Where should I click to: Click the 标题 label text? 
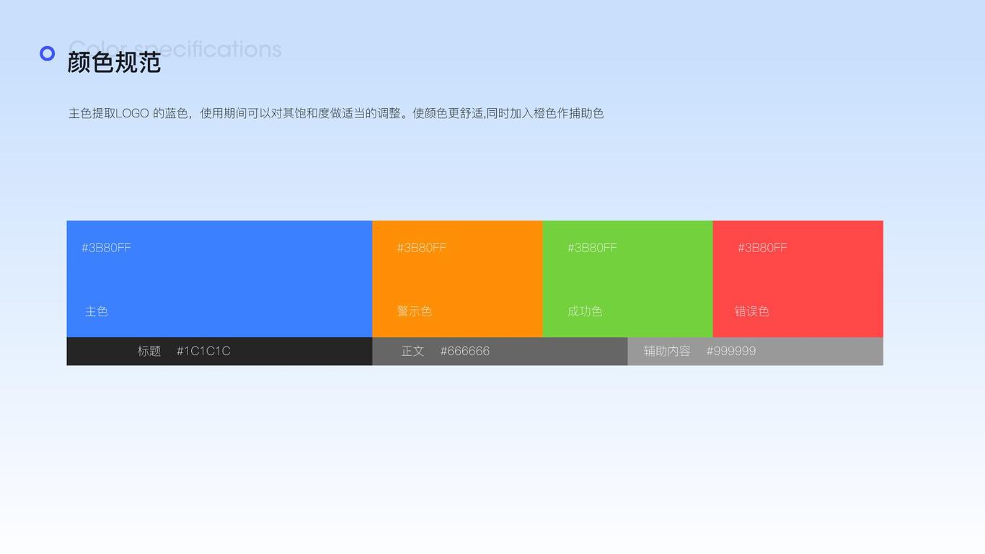click(149, 351)
